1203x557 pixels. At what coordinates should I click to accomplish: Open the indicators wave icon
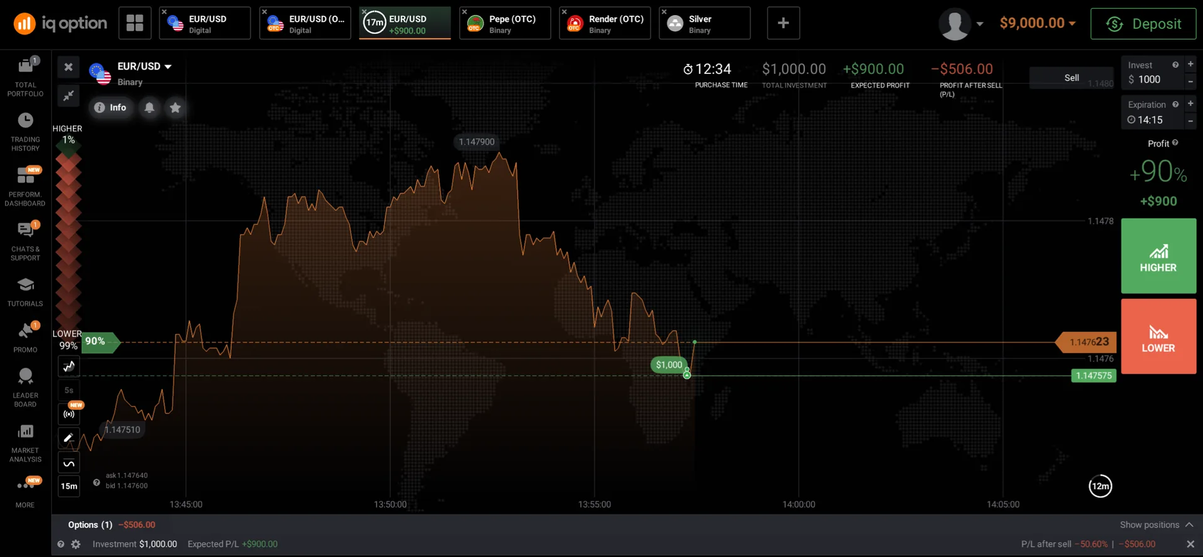pyautogui.click(x=69, y=463)
